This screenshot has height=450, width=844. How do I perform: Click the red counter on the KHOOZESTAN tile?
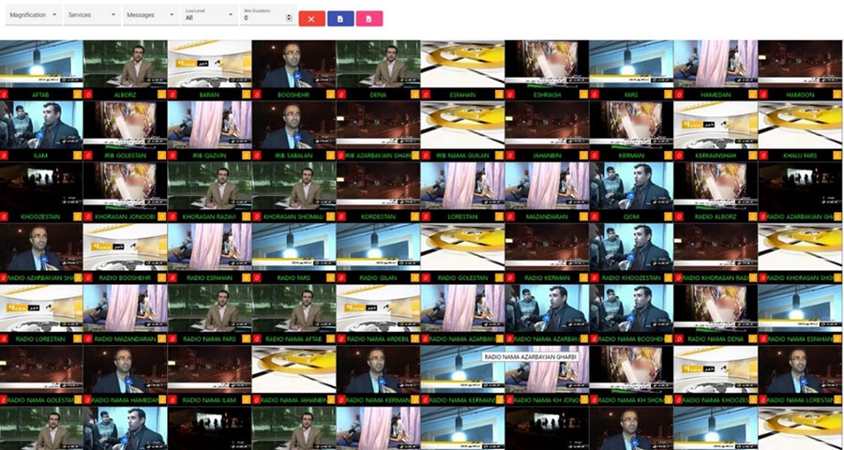click(x=4, y=217)
